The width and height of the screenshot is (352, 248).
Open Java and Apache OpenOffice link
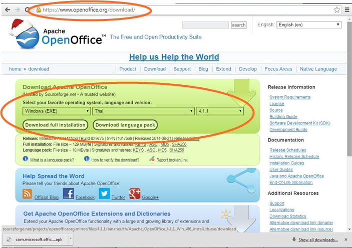point(296,176)
